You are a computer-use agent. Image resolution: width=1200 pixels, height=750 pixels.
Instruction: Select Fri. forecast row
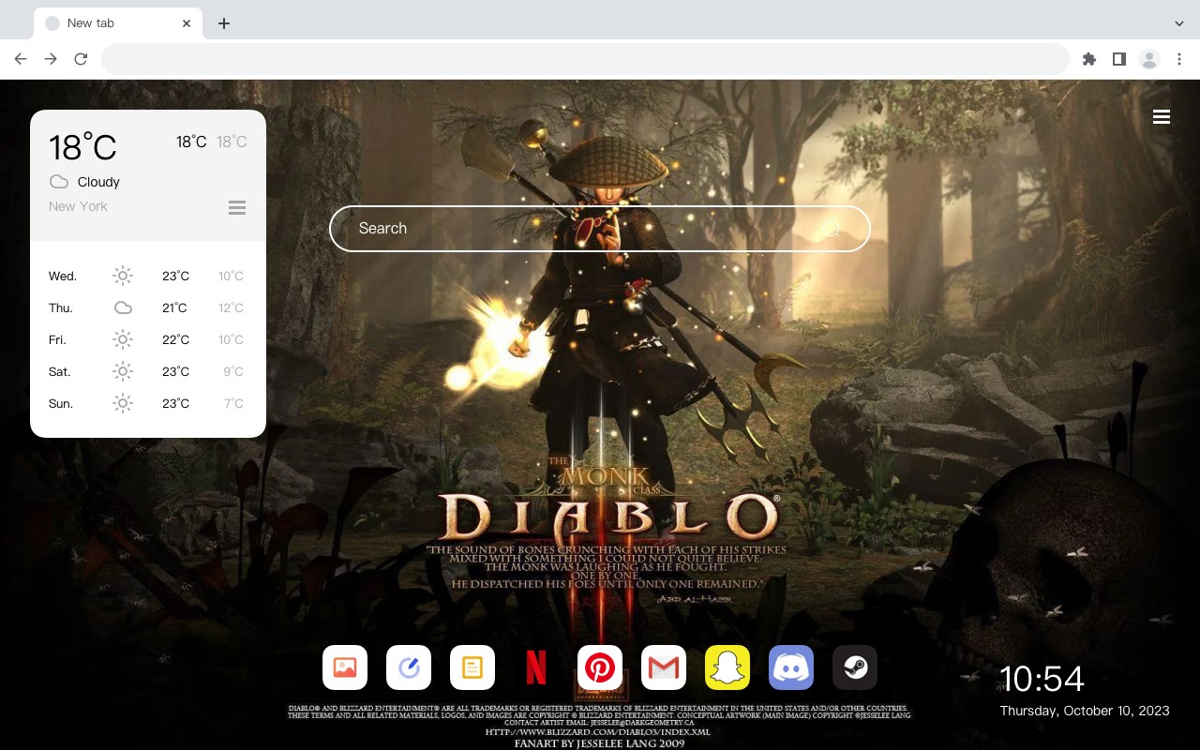click(x=148, y=339)
